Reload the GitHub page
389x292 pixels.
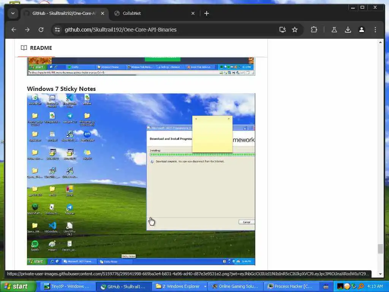tap(41, 30)
